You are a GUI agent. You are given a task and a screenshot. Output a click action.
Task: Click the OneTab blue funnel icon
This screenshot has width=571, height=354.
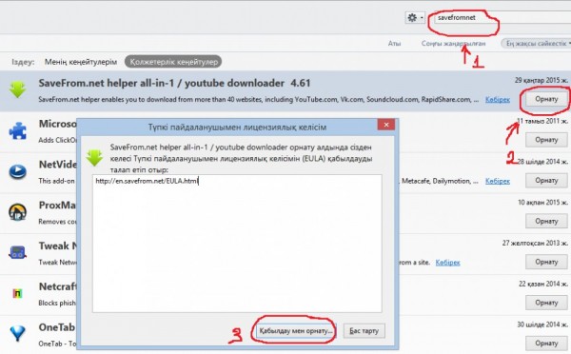tap(17, 333)
